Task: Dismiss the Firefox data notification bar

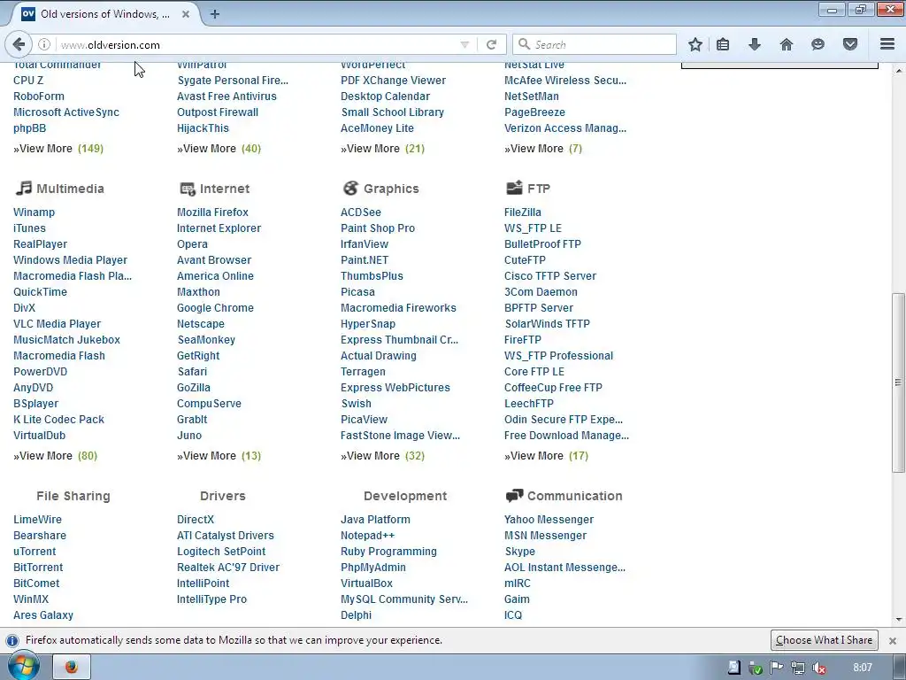Action: 893,641
